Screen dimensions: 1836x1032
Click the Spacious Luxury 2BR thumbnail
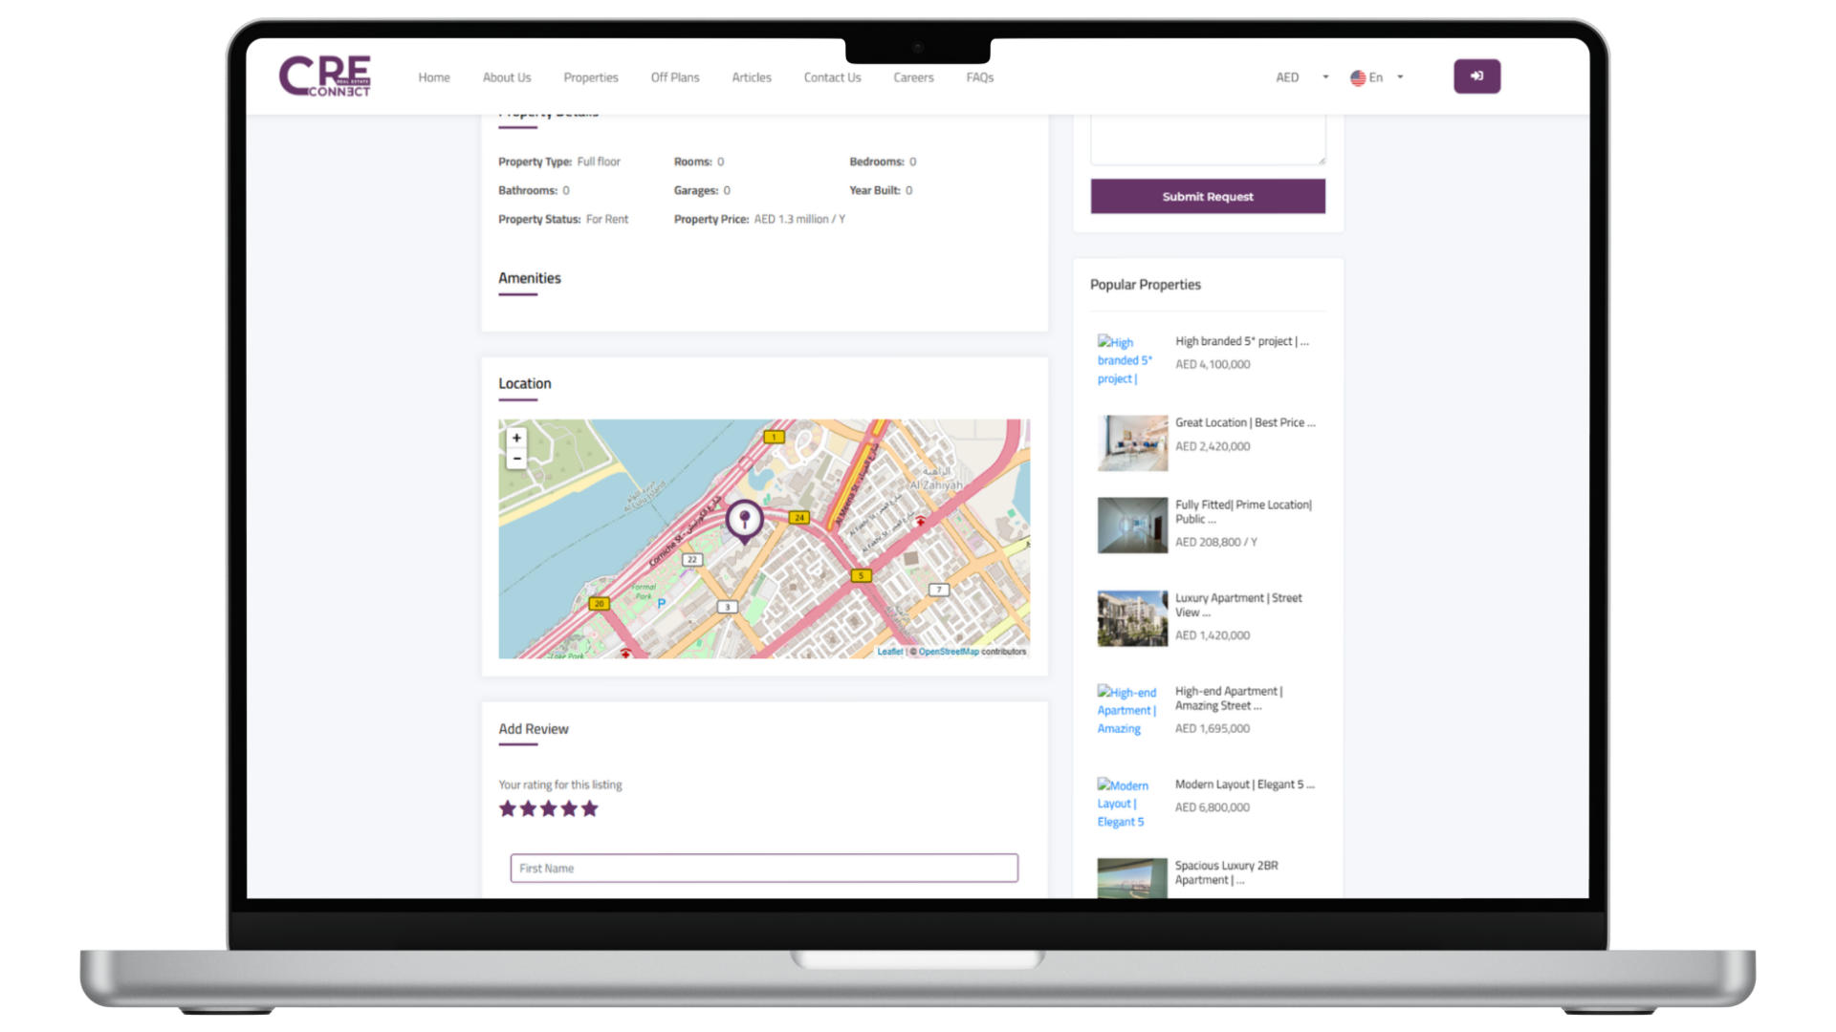(1132, 878)
